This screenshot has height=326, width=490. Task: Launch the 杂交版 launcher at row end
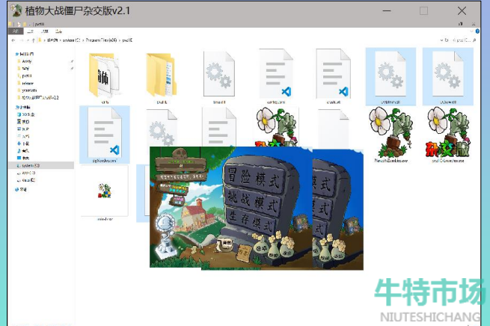[448, 132]
